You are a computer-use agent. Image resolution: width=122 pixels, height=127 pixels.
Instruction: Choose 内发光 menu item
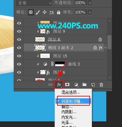coord(73,117)
